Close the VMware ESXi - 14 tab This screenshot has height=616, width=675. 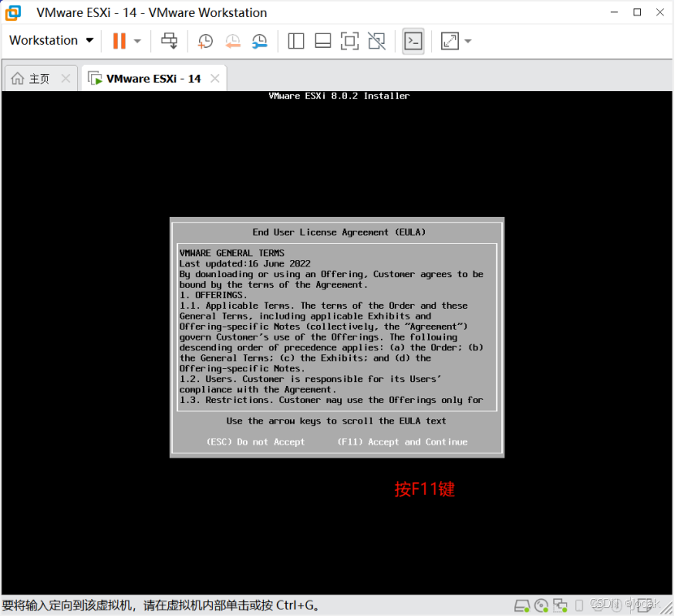tap(214, 78)
